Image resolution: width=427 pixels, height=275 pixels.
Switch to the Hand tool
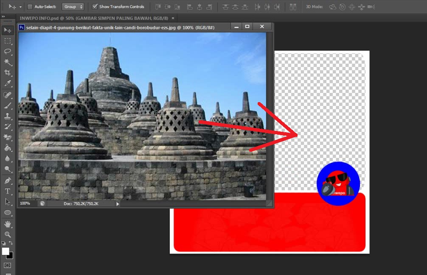click(8, 224)
